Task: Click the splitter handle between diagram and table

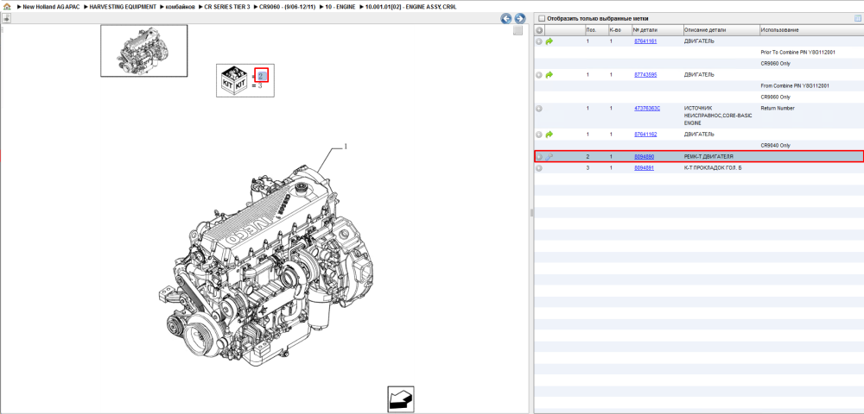Action: (x=531, y=212)
